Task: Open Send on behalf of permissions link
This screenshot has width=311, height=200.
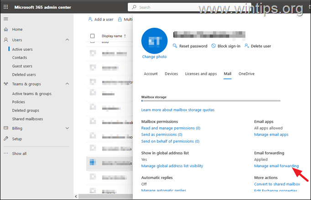Action: click(170, 141)
